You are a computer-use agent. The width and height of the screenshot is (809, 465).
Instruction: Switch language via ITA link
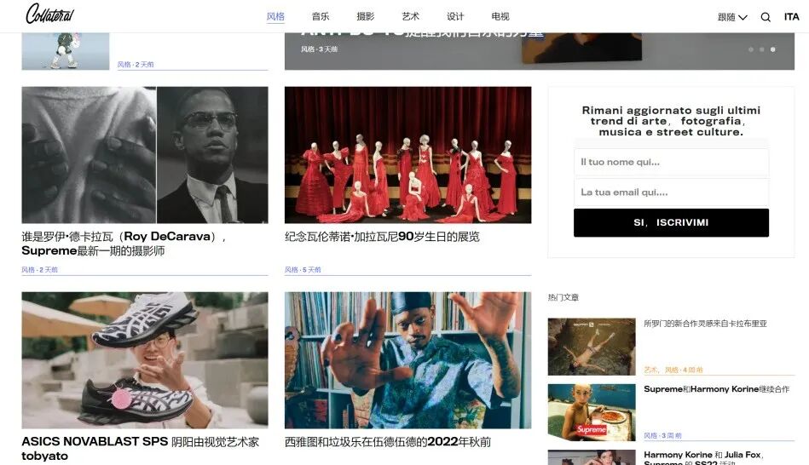pos(791,17)
